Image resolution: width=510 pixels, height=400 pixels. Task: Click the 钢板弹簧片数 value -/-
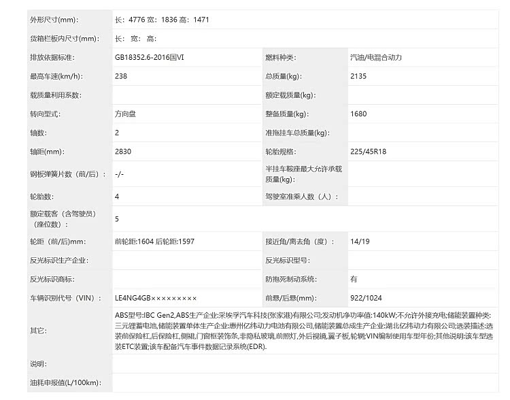(x=120, y=174)
